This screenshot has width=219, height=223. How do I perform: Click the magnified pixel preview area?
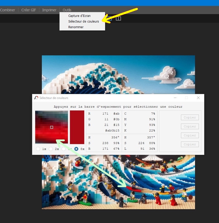coord(52,127)
